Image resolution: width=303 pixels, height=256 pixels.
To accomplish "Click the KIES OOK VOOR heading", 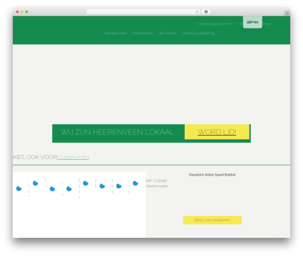I will (35, 157).
